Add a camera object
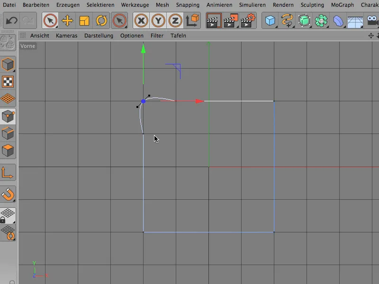 tap(372, 20)
